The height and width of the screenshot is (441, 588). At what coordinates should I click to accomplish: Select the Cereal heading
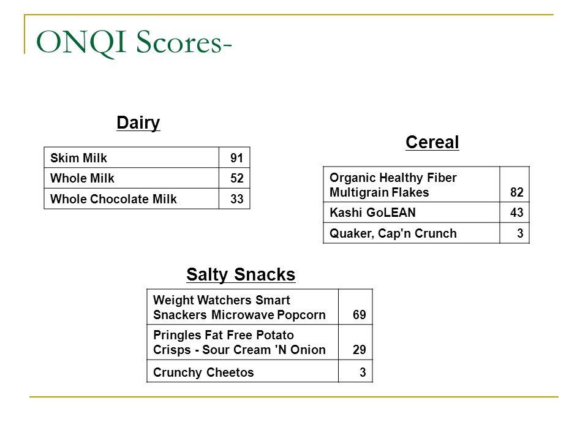432,143
